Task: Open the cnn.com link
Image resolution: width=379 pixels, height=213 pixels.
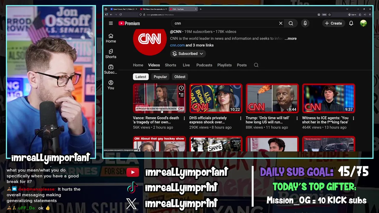Action: click(x=177, y=45)
